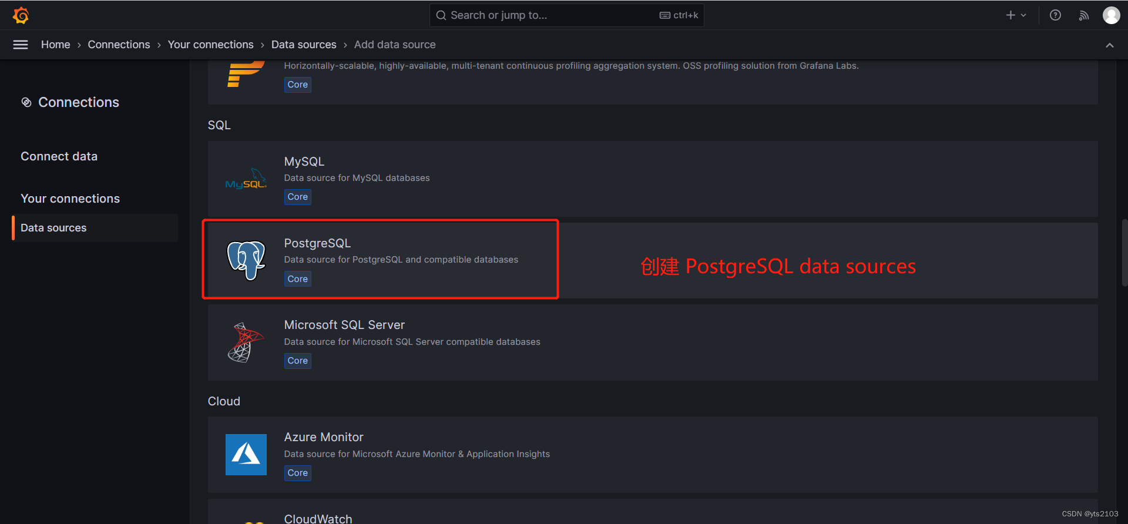Screen dimensions: 1128x524
Task: Open the hamburger navigation menu
Action: tap(21, 45)
